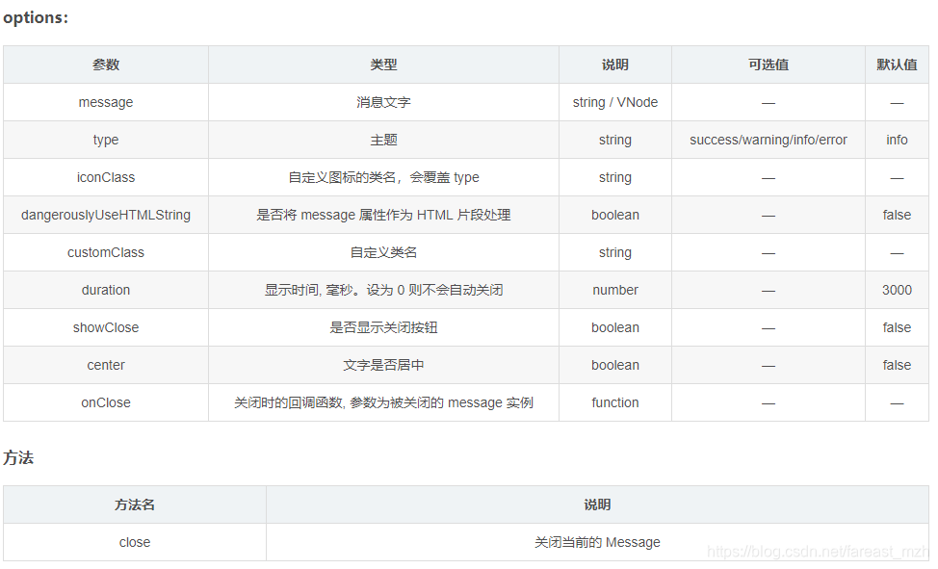Click the showClose parameter name

pos(105,327)
